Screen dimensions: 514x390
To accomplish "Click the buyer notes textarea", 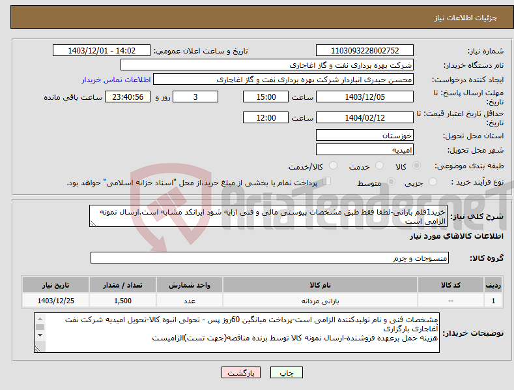I will click(x=236, y=333).
